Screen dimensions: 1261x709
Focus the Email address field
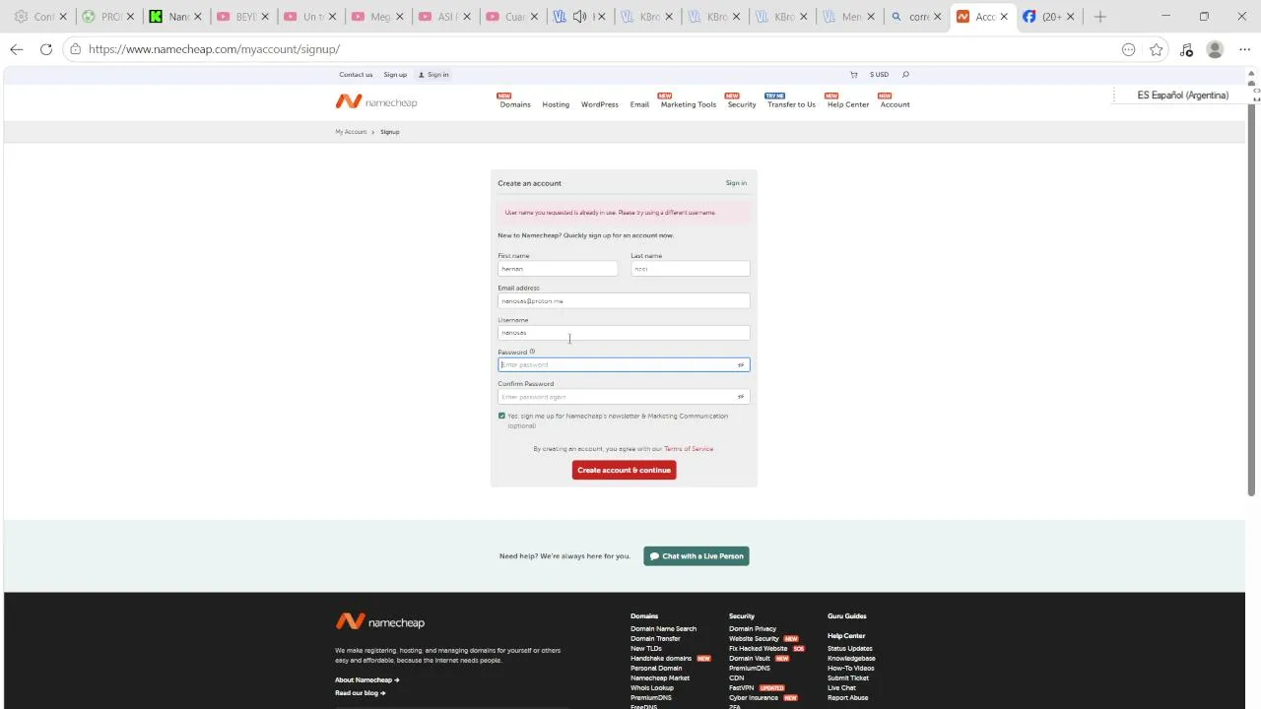(624, 301)
